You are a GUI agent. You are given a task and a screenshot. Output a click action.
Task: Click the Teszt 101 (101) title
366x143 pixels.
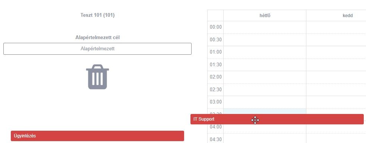98,15
